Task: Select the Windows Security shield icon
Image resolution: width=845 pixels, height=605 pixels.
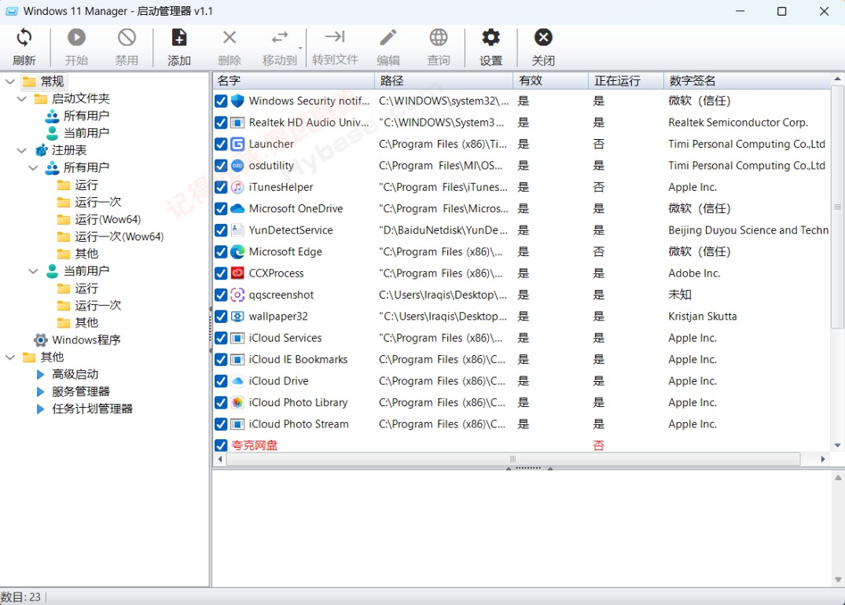Action: (237, 101)
